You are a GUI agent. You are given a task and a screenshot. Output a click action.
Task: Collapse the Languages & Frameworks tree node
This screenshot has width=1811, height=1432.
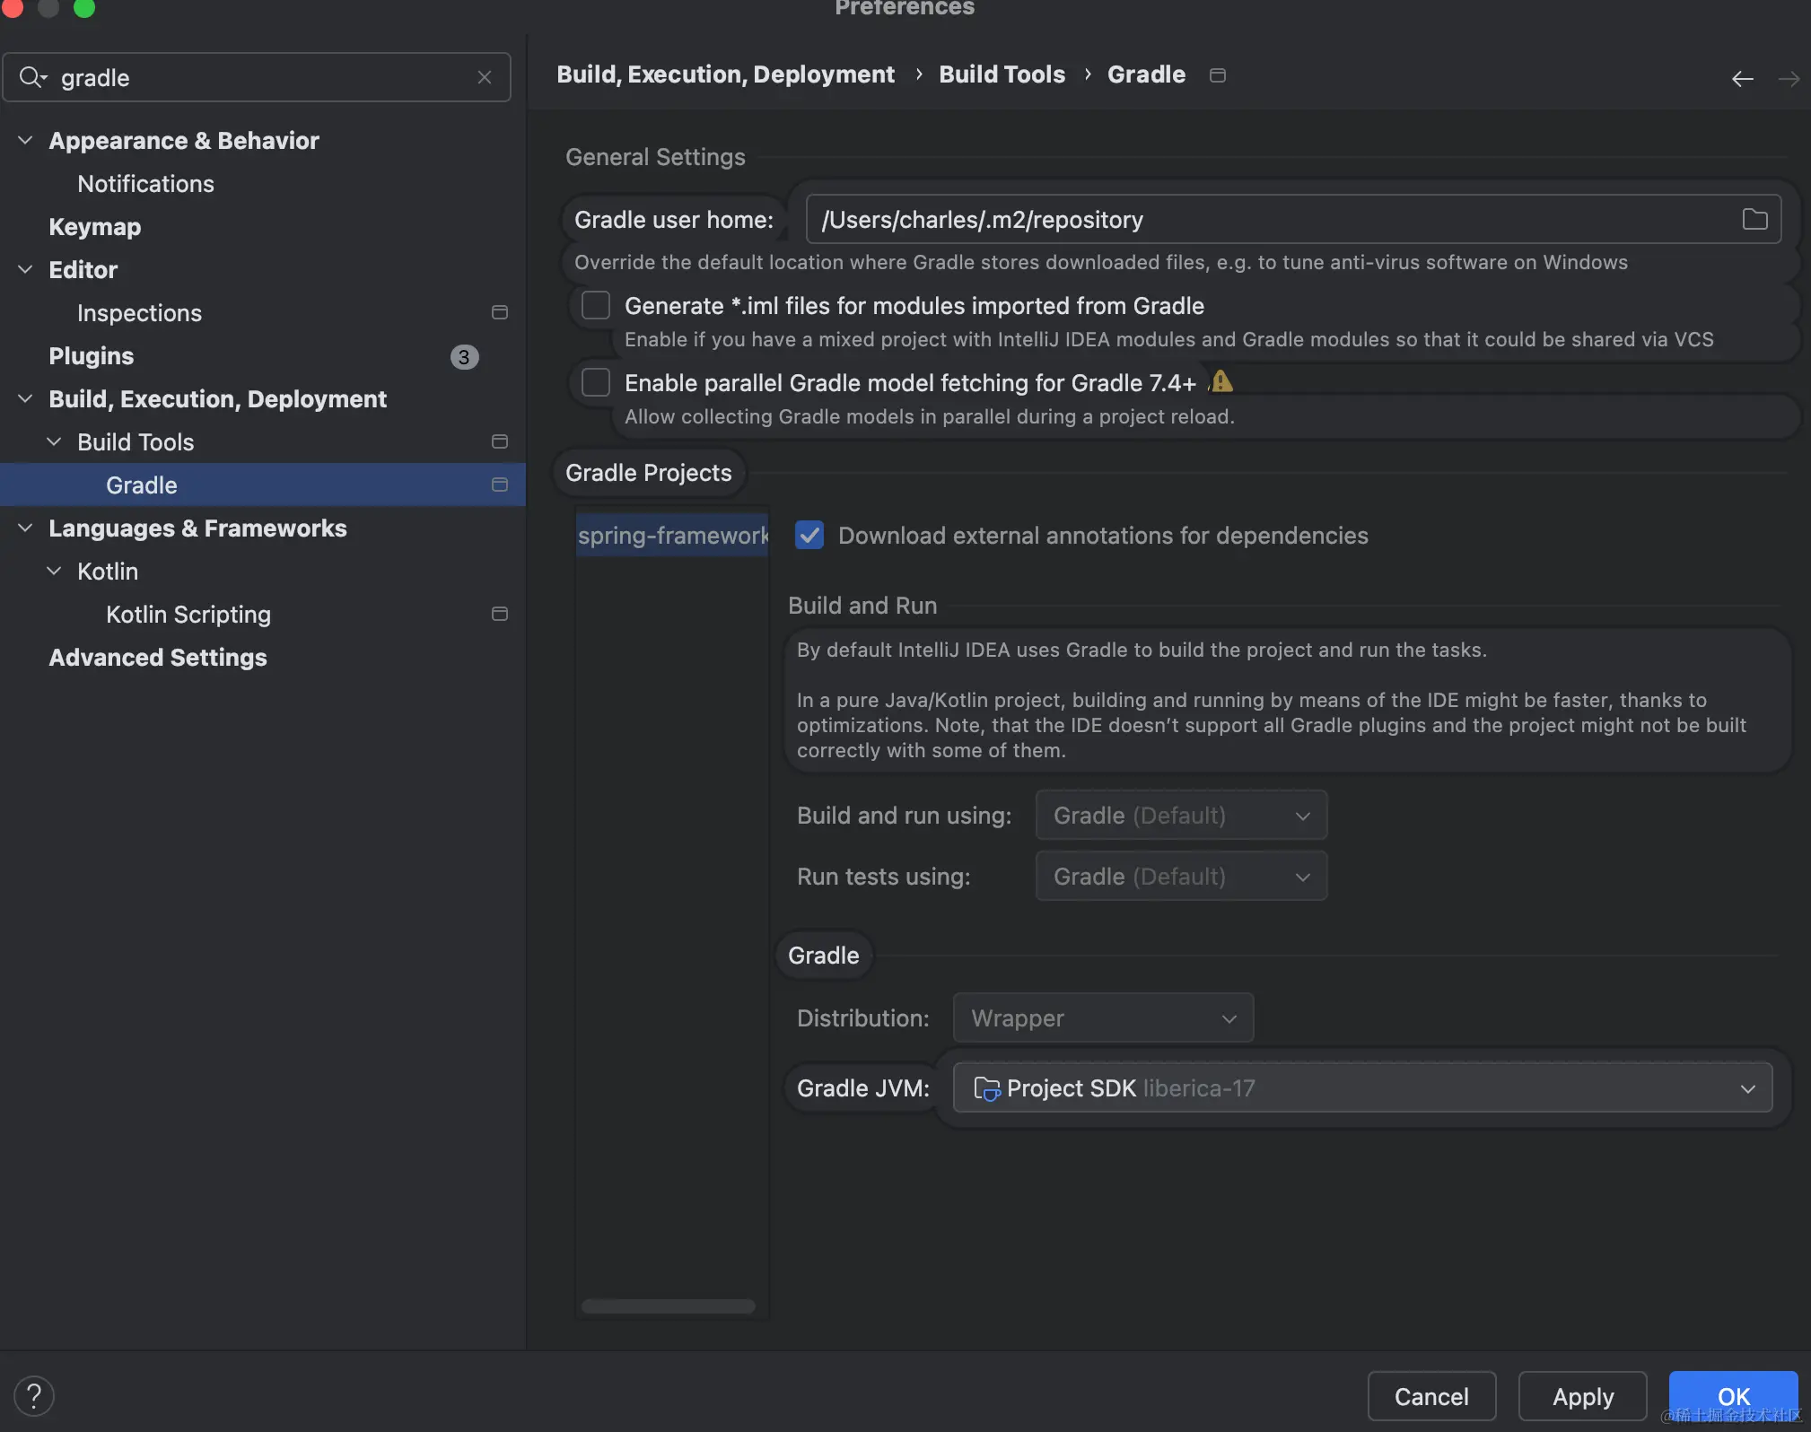click(25, 528)
